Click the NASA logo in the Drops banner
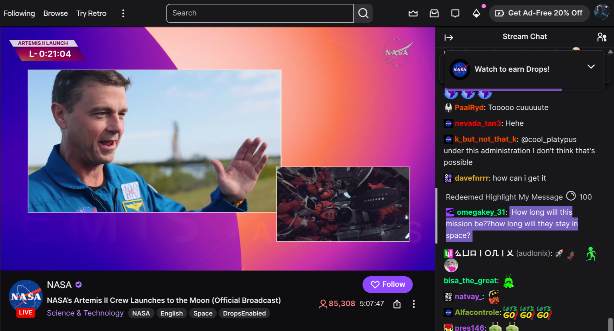The image size is (614, 331). pyautogui.click(x=460, y=70)
